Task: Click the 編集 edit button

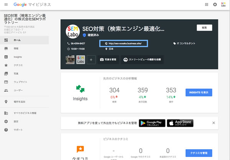Action: click(204, 28)
